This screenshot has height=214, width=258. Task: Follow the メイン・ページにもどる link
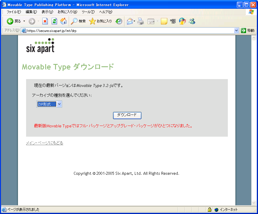click(45, 143)
